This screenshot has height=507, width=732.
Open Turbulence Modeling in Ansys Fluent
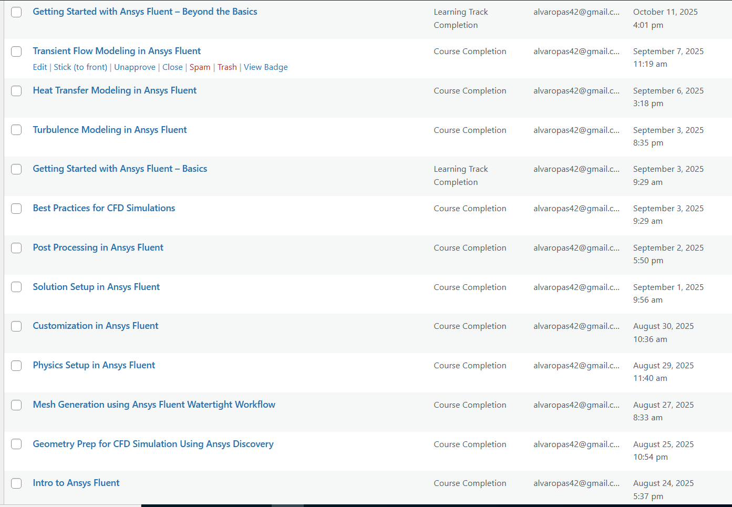coord(110,130)
